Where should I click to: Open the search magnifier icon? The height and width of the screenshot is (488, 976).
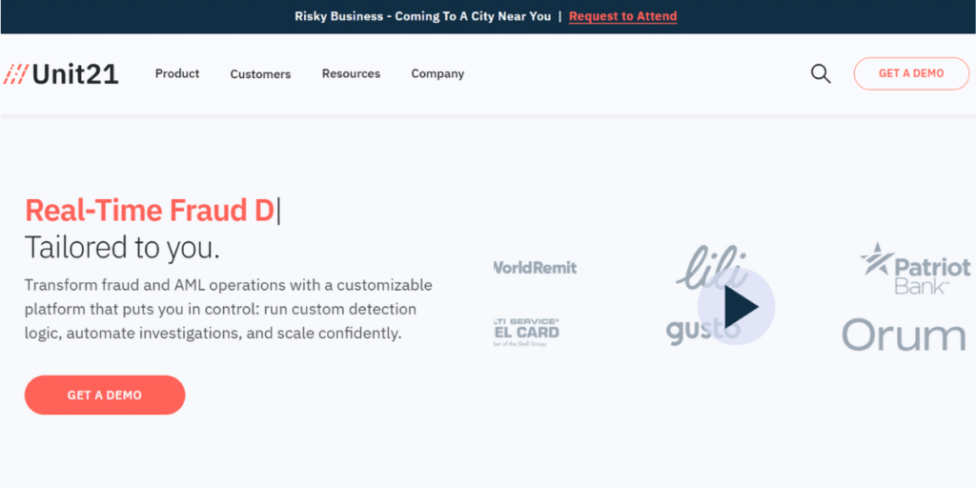[x=821, y=74]
